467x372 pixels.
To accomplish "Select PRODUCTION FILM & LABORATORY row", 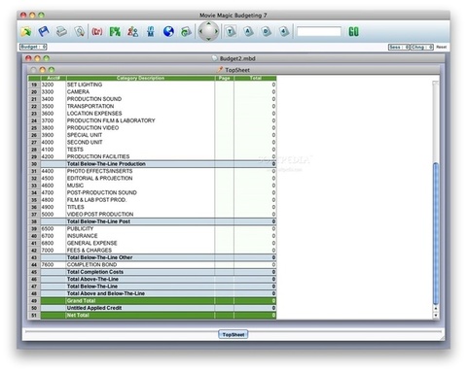I will (x=152, y=120).
